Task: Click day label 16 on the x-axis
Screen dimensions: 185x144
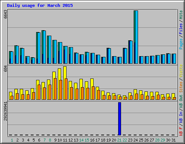Action: tap(92, 140)
